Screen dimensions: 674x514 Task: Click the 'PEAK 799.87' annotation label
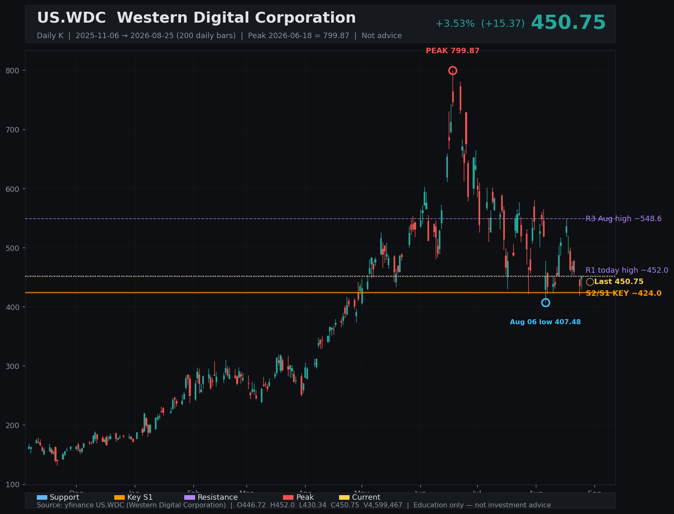tap(453, 51)
